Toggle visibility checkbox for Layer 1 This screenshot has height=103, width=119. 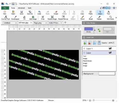[x=110, y=48]
